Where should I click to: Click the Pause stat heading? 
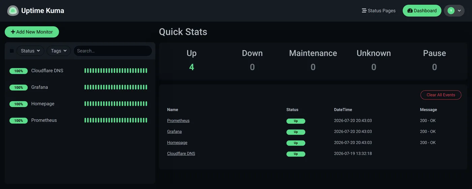tap(434, 53)
